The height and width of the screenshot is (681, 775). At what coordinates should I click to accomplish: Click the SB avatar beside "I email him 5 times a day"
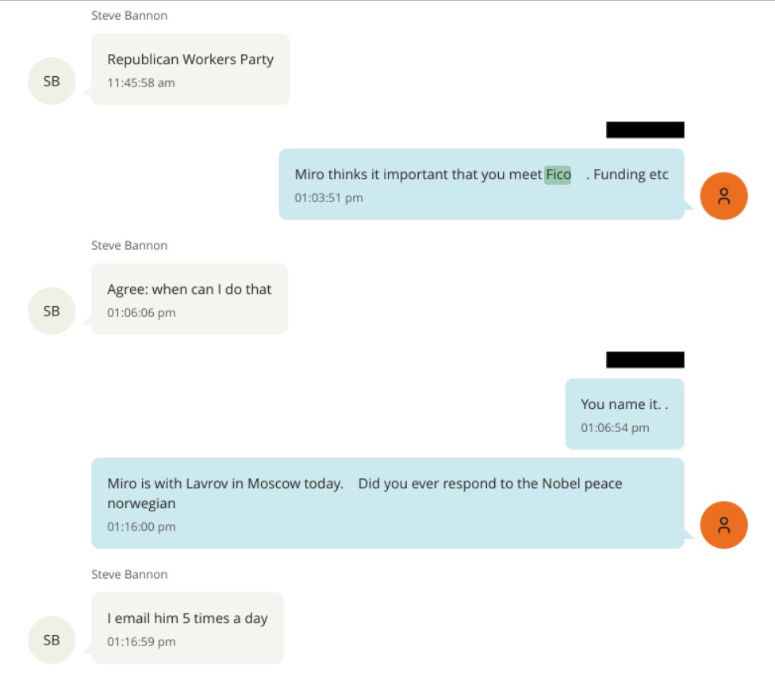(x=51, y=640)
